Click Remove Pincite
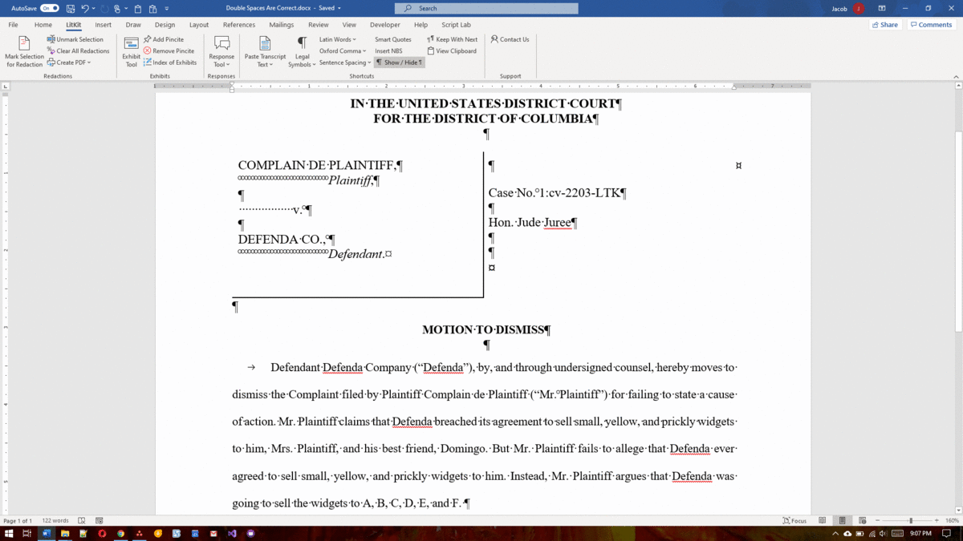Viewport: 963px width, 541px height. [x=169, y=50]
